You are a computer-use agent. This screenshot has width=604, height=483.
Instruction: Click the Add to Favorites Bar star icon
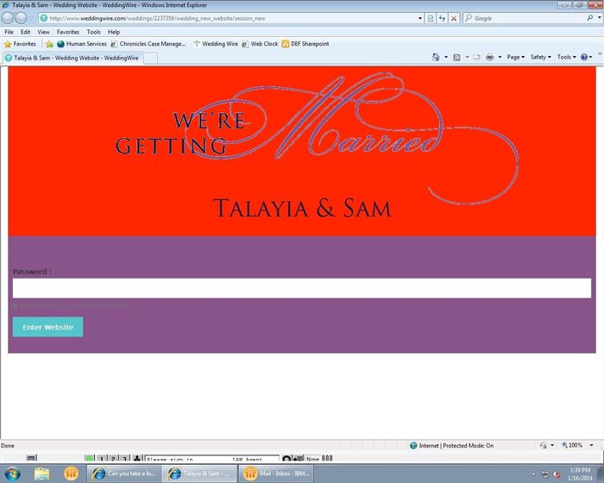coord(49,44)
